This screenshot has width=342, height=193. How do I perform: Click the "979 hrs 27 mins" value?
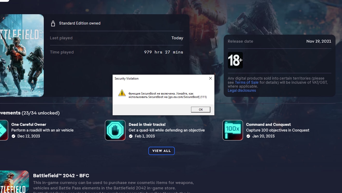click(x=164, y=52)
